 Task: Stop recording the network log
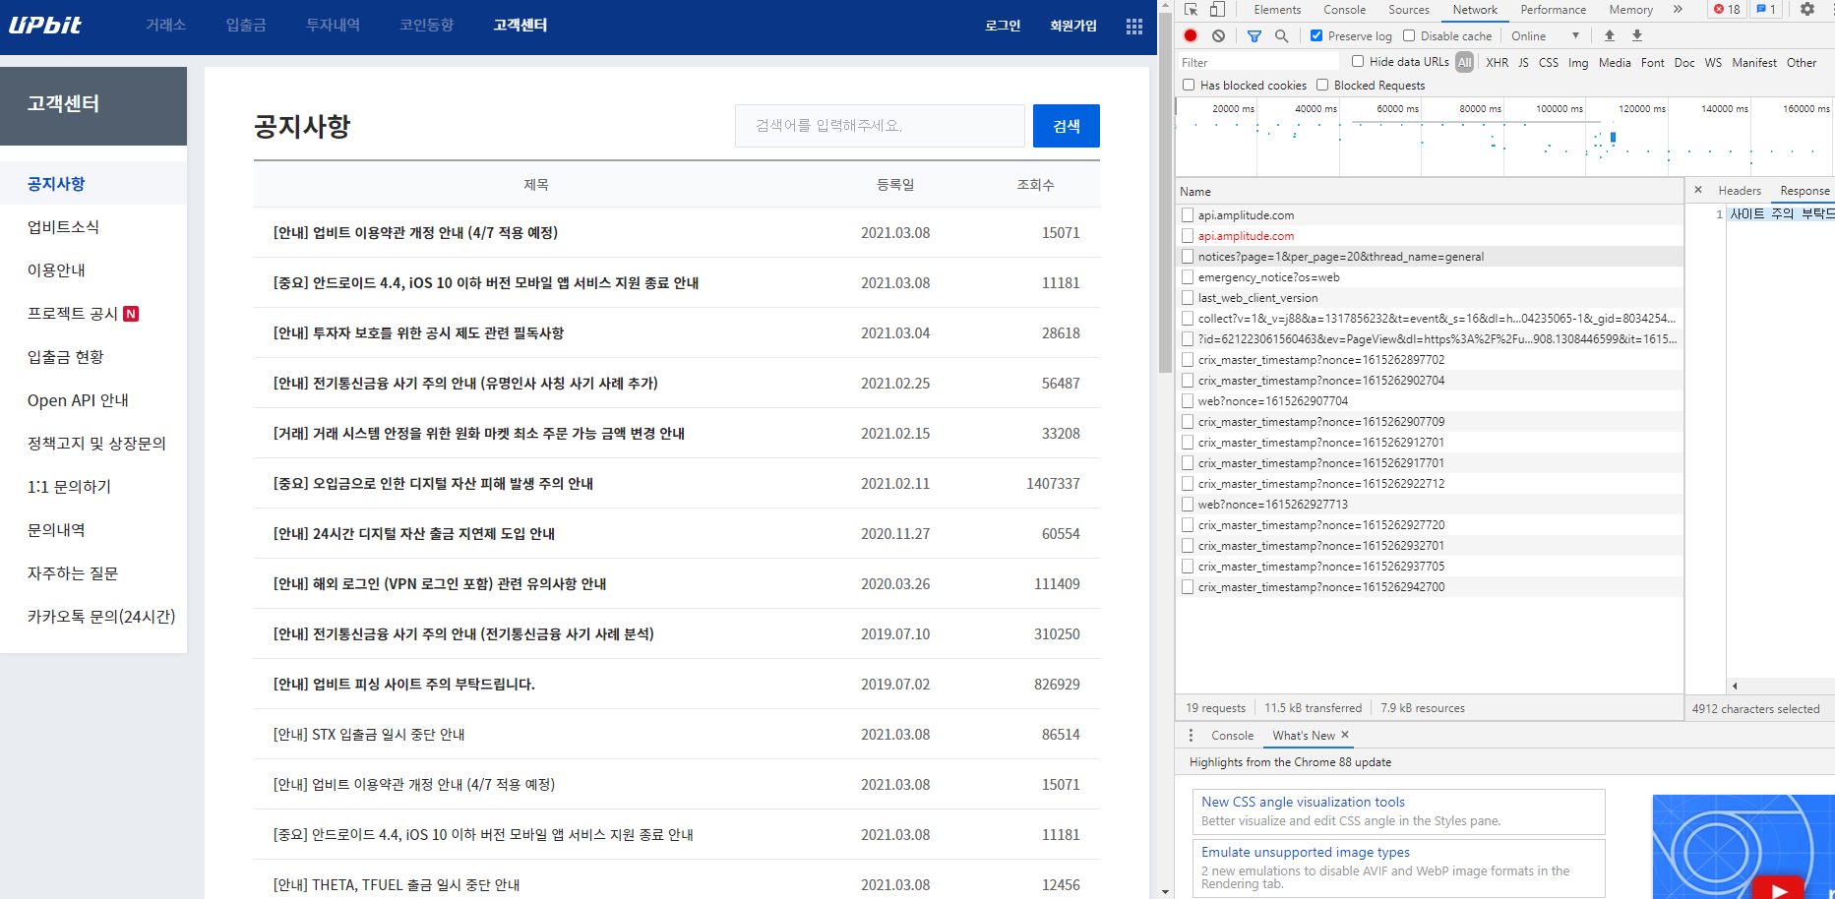tap(1191, 35)
